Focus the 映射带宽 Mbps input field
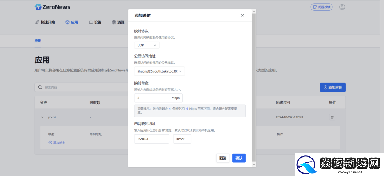The width and height of the screenshot is (384, 176). (x=159, y=98)
